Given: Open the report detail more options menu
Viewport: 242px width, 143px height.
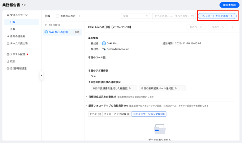Looking at the screenshot, I should (233, 27).
